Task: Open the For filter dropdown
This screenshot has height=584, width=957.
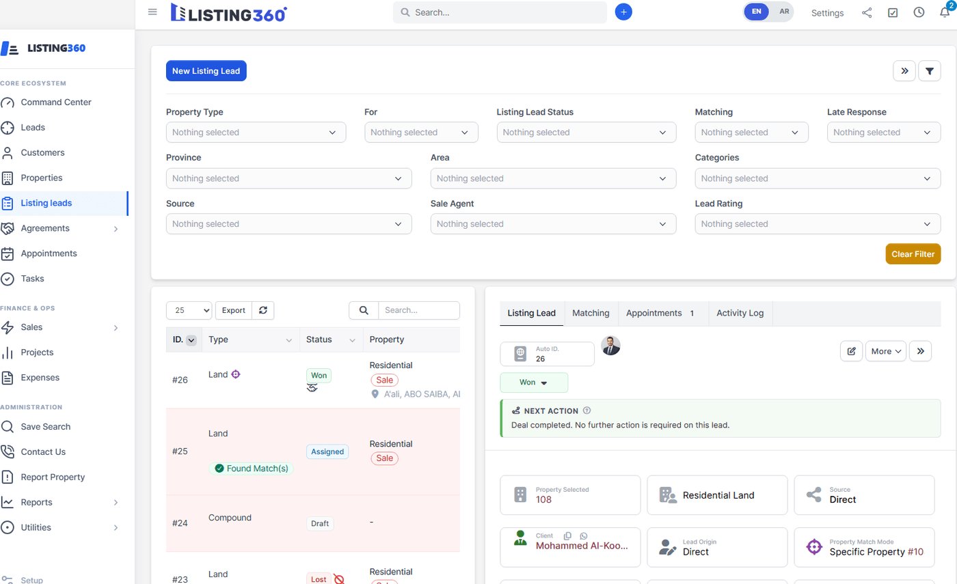Action: pos(421,133)
